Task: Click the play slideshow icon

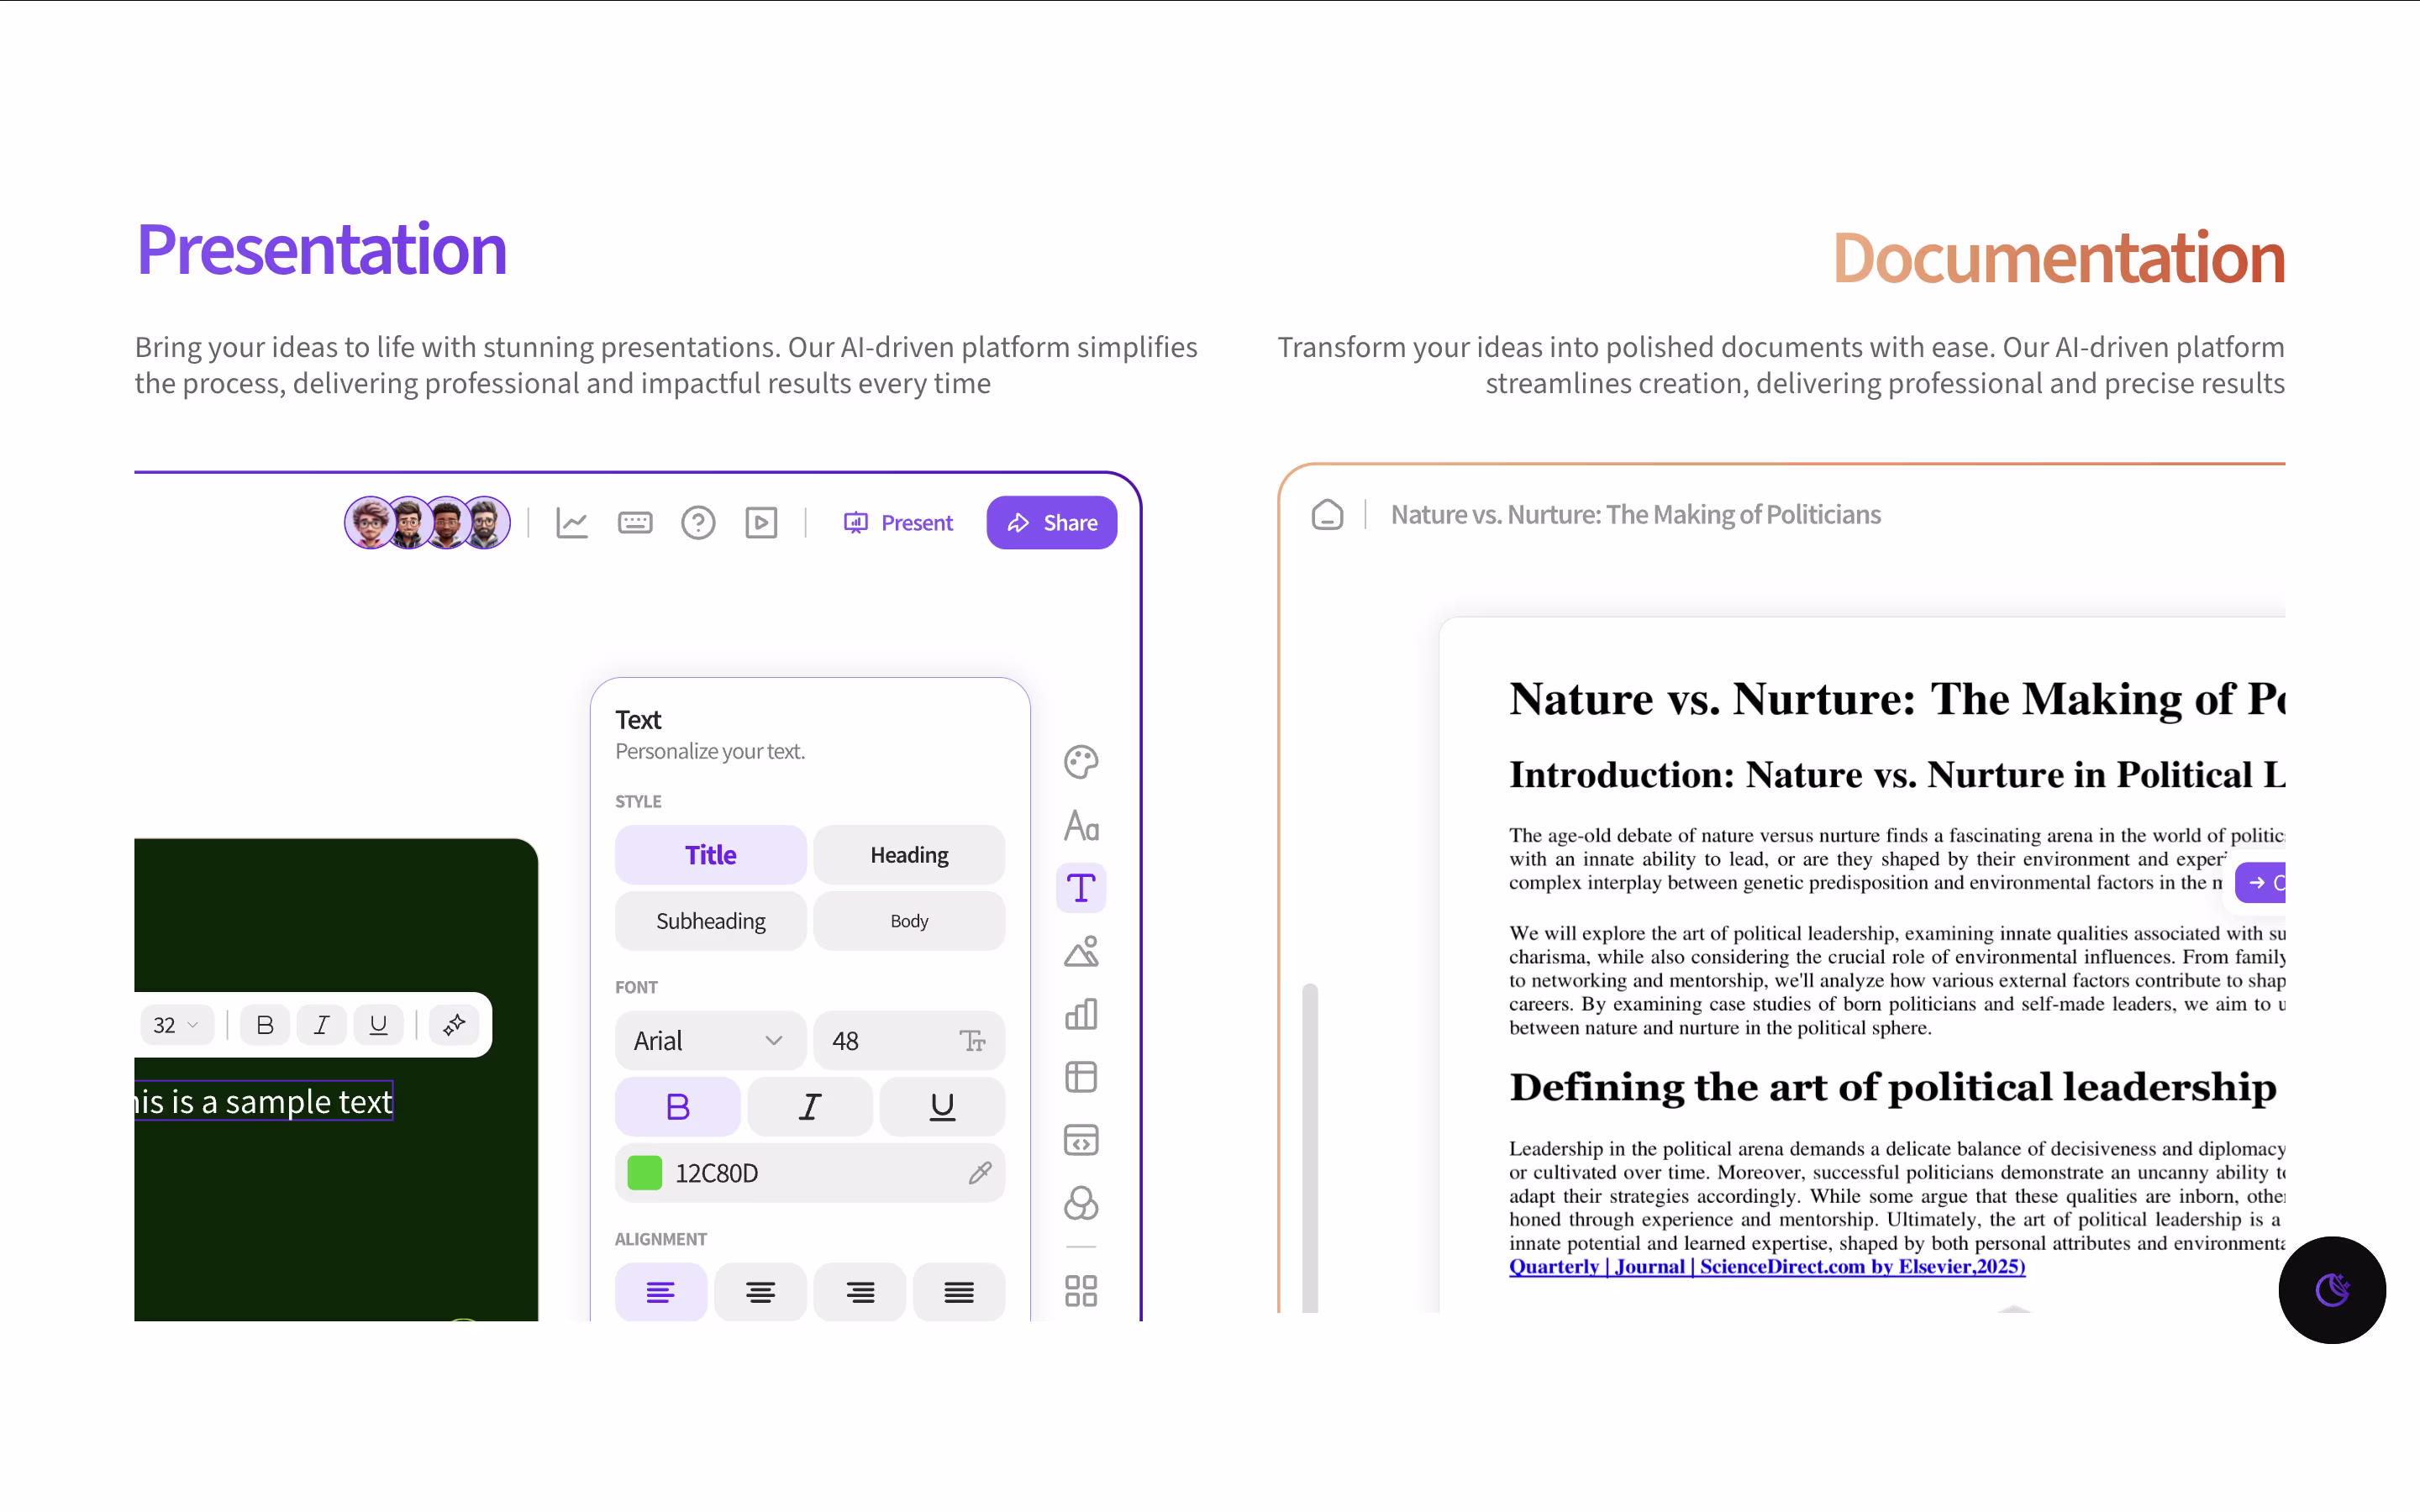Action: [761, 523]
